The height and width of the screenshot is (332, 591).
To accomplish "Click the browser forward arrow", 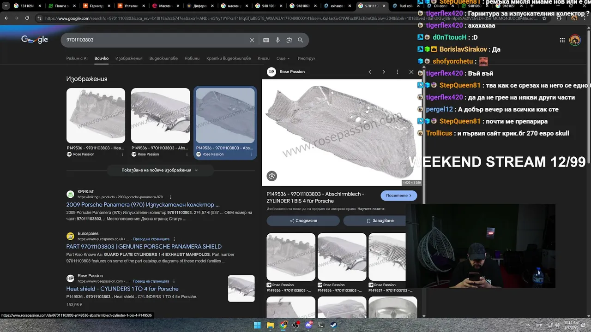I will pyautogui.click(x=17, y=18).
